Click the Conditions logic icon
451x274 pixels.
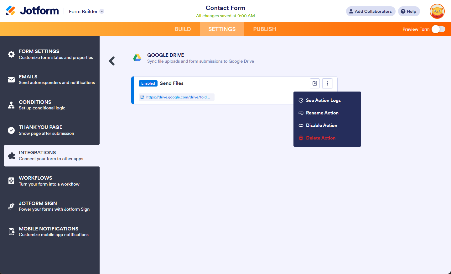point(11,105)
